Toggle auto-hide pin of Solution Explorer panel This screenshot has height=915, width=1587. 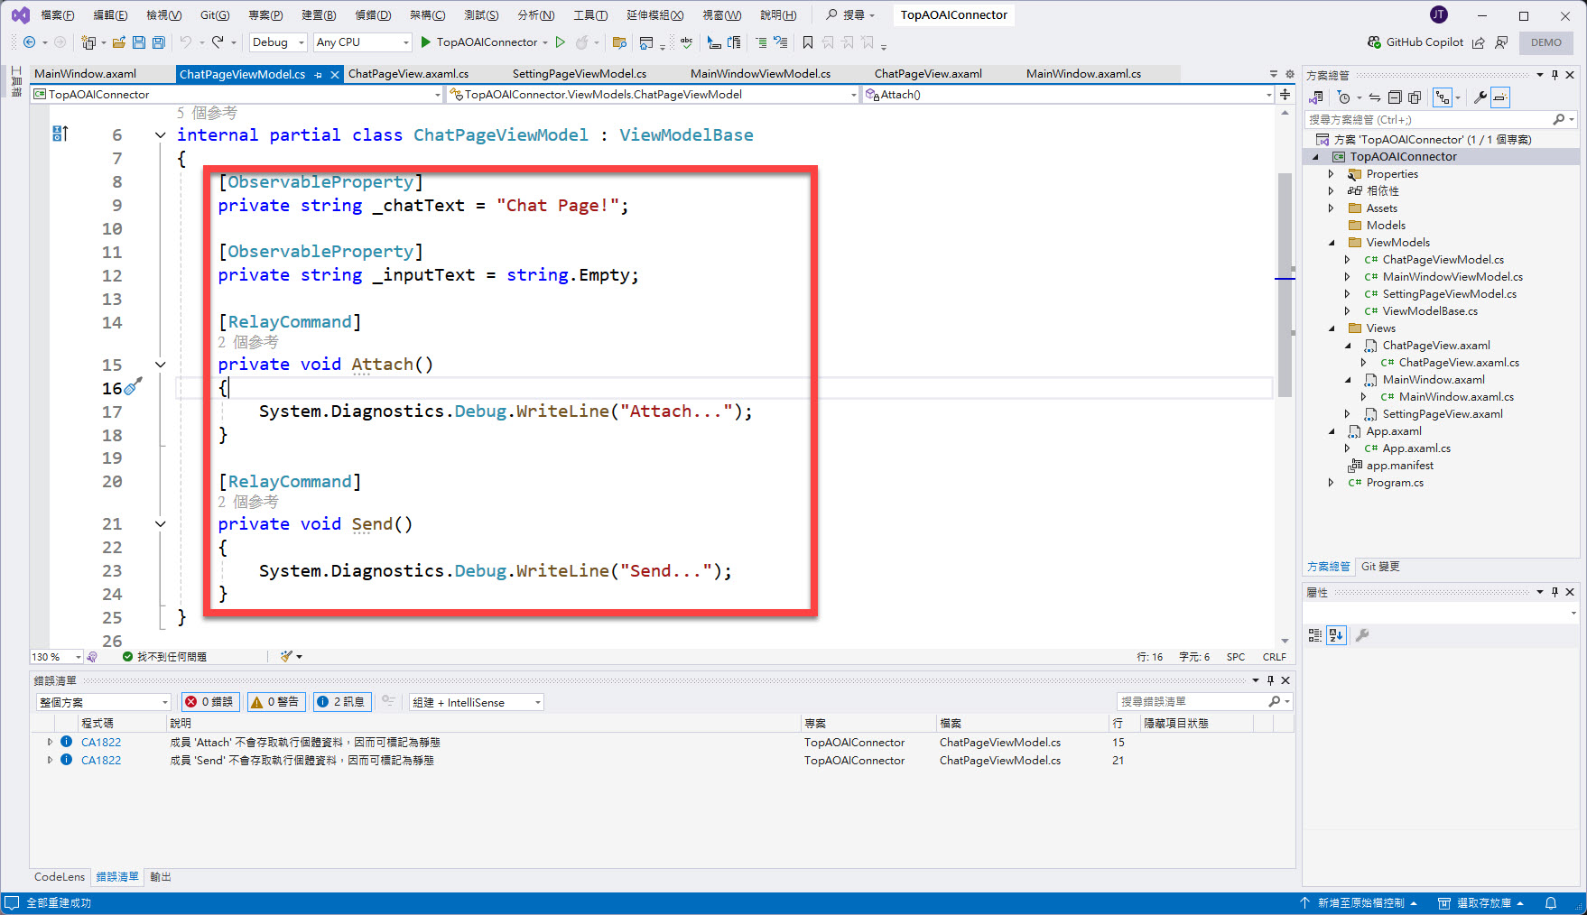(x=1555, y=75)
